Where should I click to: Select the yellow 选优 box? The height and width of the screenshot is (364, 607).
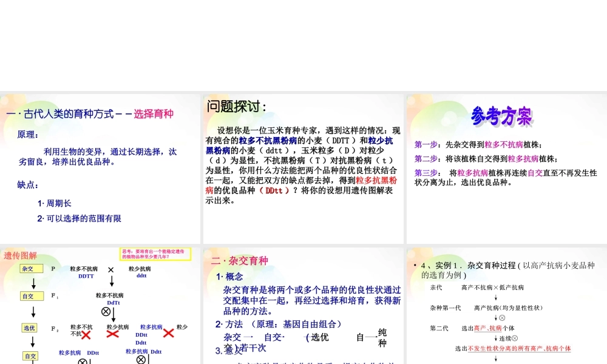tap(29, 328)
